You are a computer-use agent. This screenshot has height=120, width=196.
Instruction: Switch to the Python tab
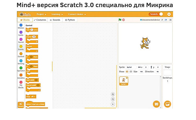pyautogui.click(x=70, y=20)
